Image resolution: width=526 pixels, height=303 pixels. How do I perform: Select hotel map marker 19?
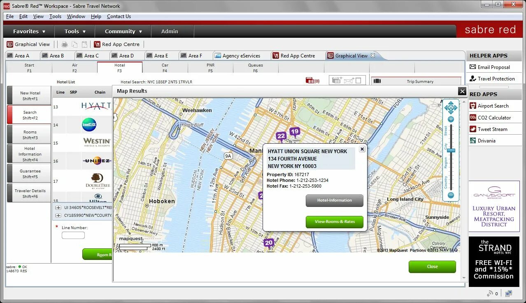pyautogui.click(x=294, y=132)
